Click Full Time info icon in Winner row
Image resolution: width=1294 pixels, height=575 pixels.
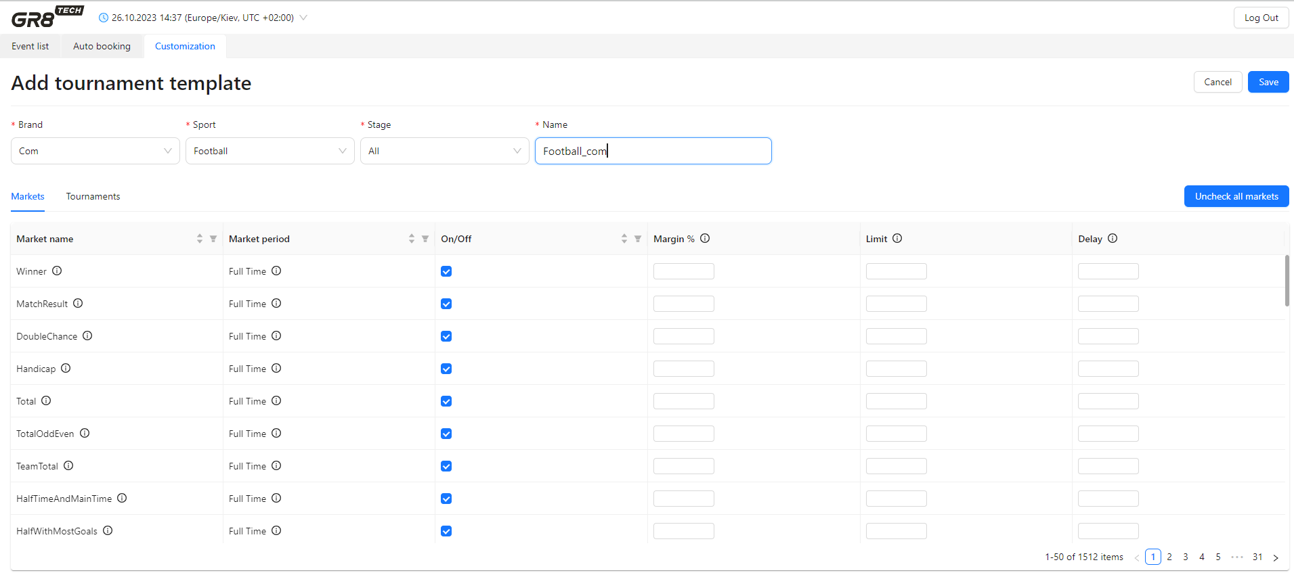[x=276, y=271]
